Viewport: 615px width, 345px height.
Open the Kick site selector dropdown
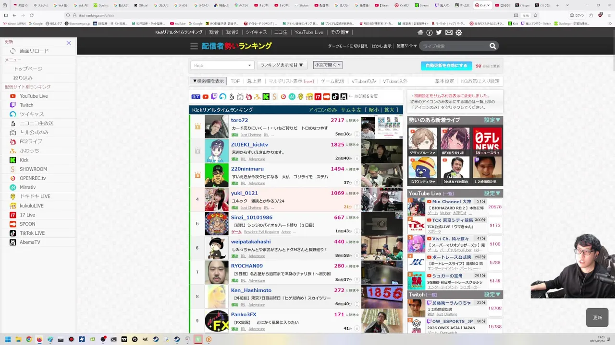click(222, 65)
